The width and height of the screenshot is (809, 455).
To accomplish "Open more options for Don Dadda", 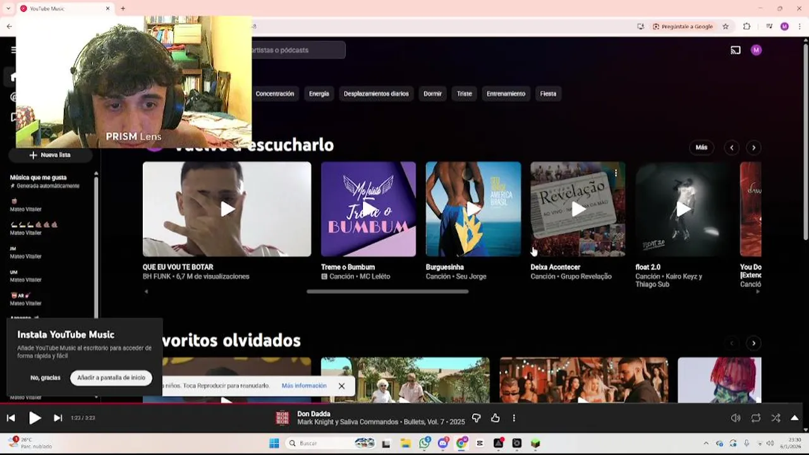I will (514, 418).
